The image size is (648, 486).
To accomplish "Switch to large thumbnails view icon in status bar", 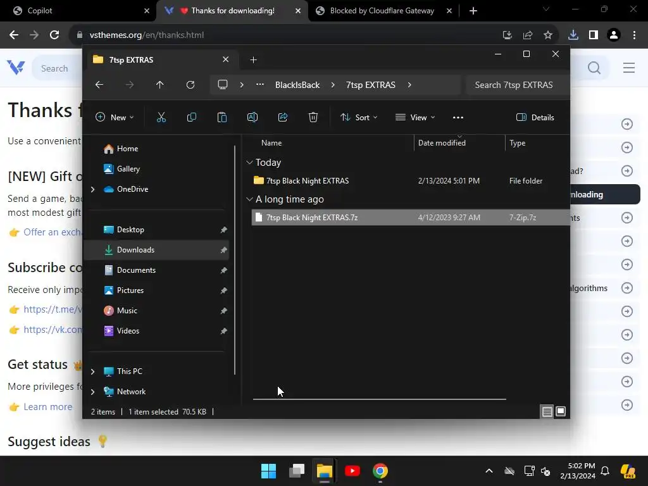I will tap(561, 411).
